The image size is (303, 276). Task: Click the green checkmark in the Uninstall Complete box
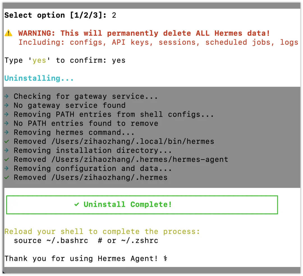(x=77, y=204)
